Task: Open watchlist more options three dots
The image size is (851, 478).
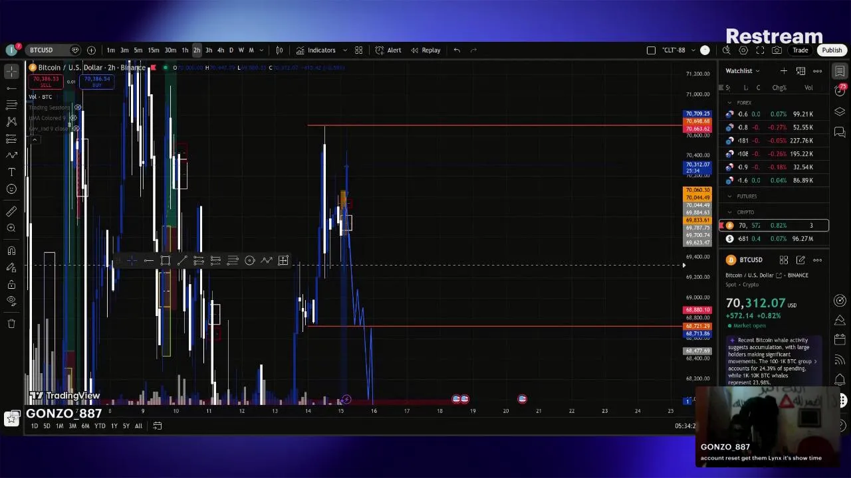Action: (817, 70)
